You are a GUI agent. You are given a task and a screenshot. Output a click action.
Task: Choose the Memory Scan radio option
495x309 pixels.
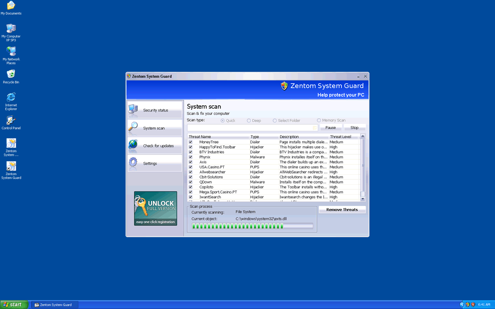[319, 121]
